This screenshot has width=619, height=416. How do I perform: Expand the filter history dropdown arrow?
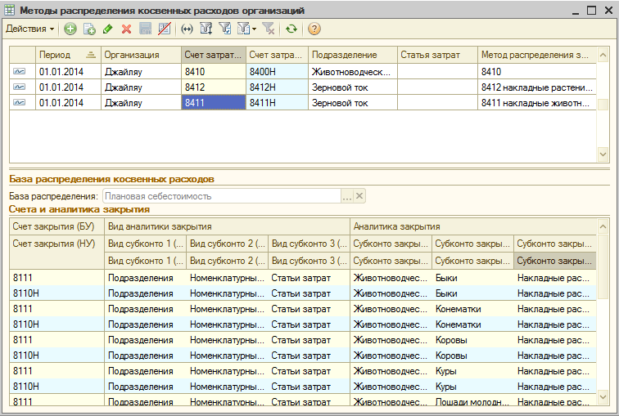pos(255,29)
